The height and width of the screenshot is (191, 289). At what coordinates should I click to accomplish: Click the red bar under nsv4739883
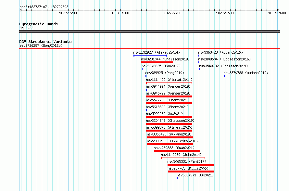[177, 151]
